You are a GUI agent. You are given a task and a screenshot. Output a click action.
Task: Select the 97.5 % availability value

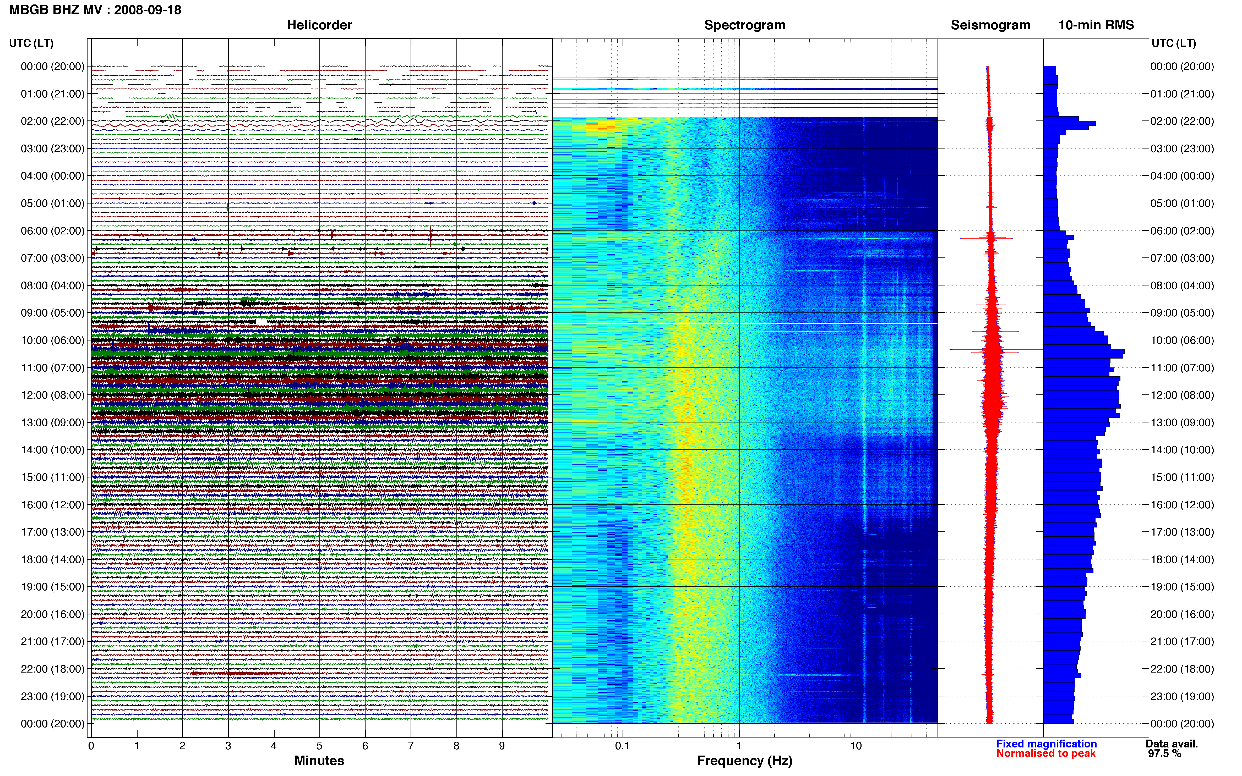click(1164, 753)
